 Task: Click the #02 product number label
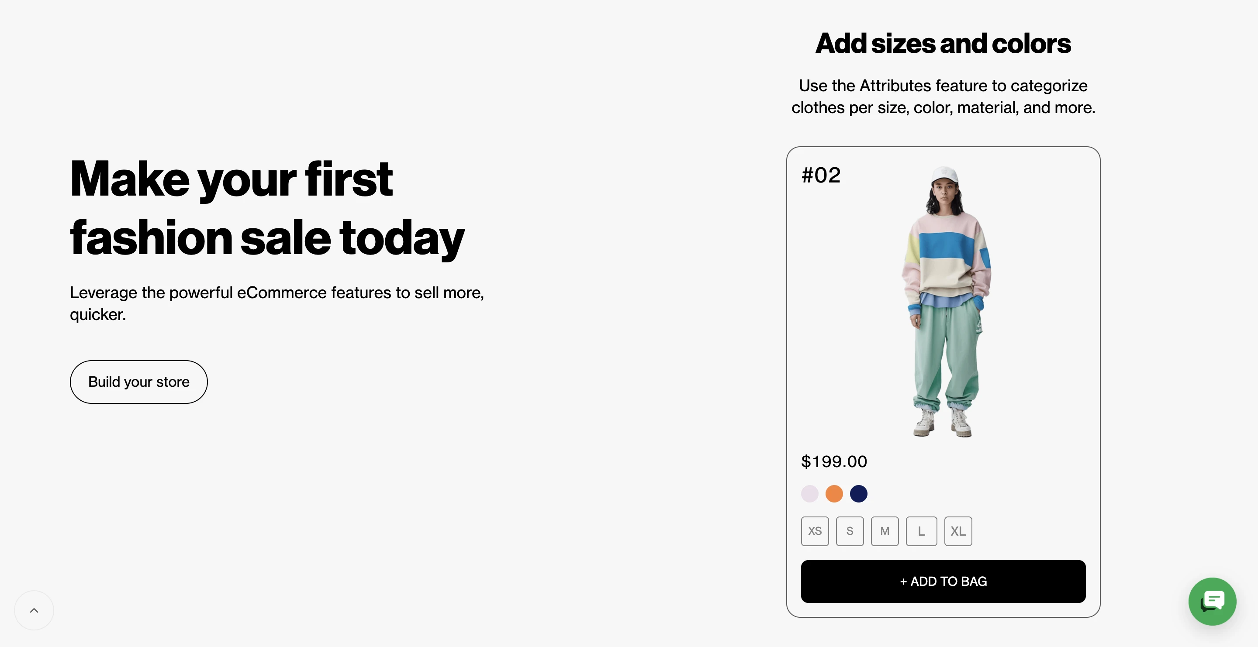(x=821, y=175)
